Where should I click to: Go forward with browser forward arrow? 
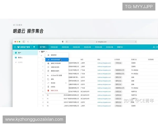pyautogui.click(x=32, y=41)
